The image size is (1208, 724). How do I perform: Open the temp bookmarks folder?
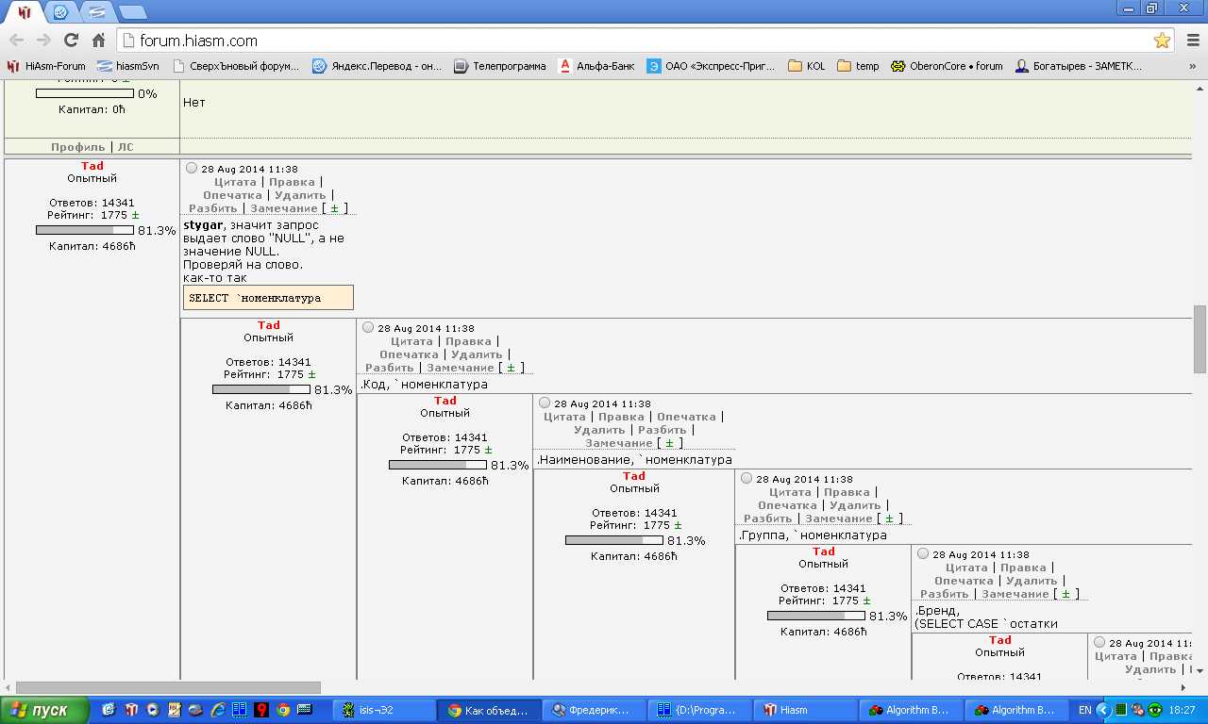[858, 66]
